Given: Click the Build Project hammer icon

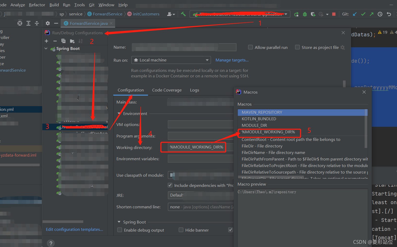Looking at the screenshot, I should [x=183, y=14].
